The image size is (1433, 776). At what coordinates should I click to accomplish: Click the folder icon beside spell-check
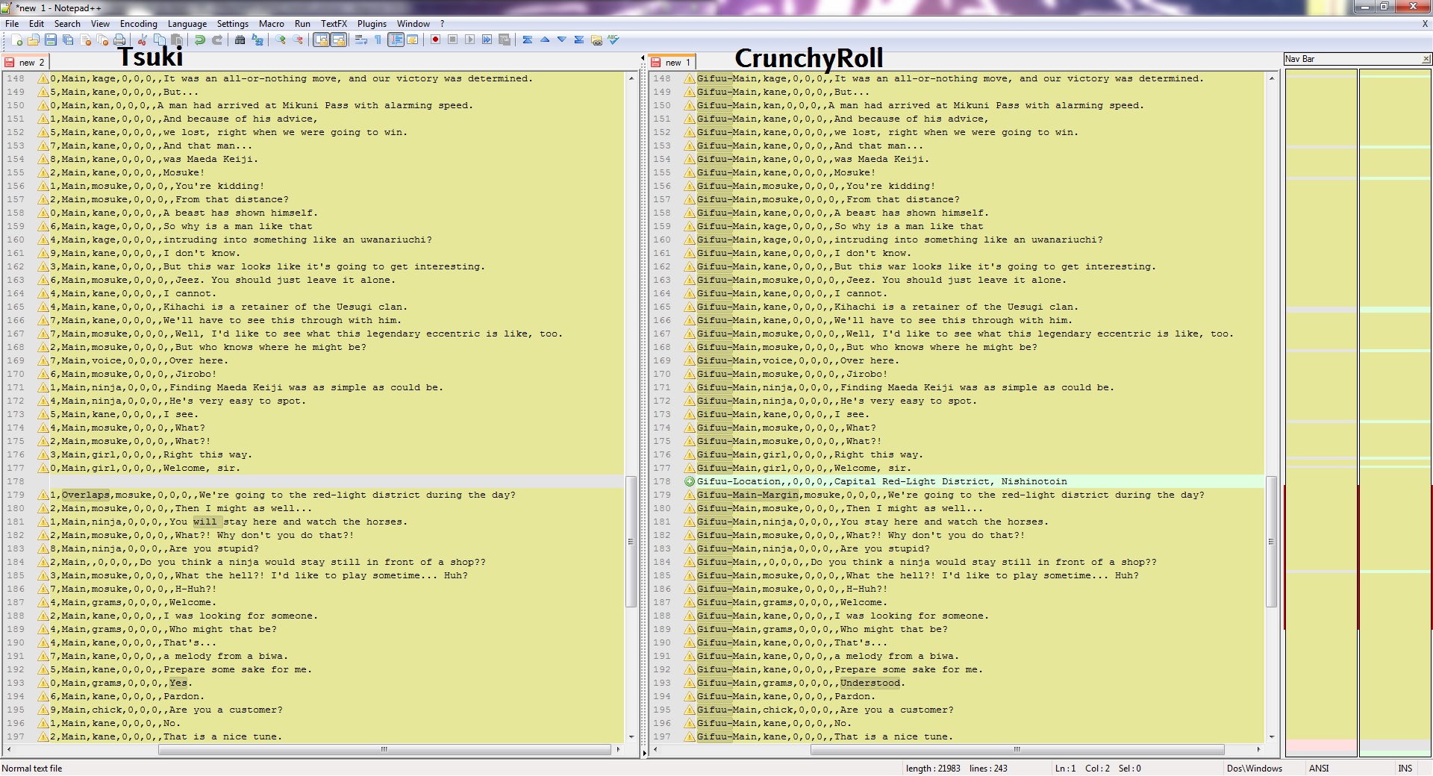pos(596,40)
